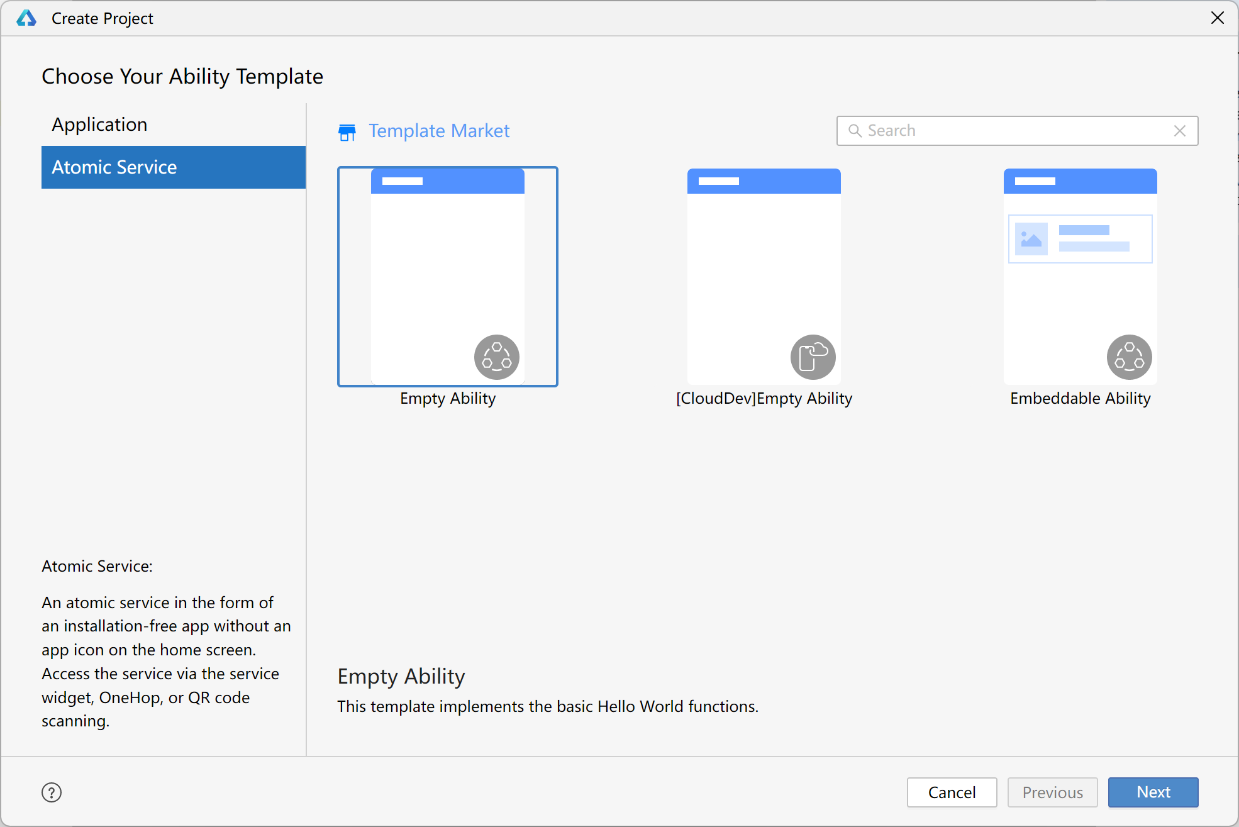Clear the search field with X icon
Image resolution: width=1239 pixels, height=827 pixels.
1179,131
